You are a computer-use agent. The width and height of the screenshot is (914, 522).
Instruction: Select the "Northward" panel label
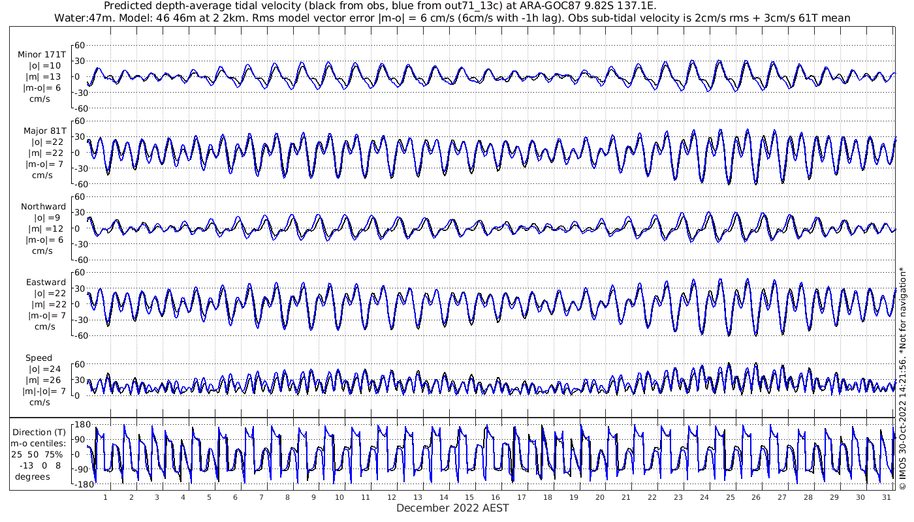click(x=43, y=206)
